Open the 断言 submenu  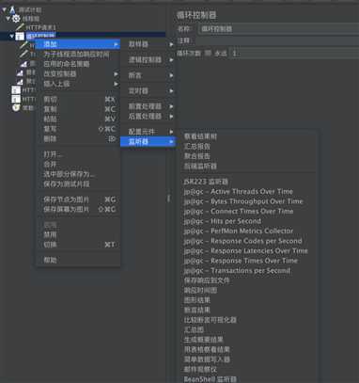(x=148, y=75)
